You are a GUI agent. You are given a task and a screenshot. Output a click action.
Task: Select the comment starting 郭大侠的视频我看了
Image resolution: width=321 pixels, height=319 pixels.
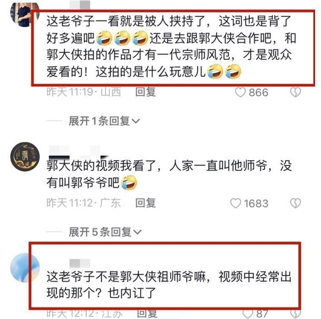click(x=169, y=174)
